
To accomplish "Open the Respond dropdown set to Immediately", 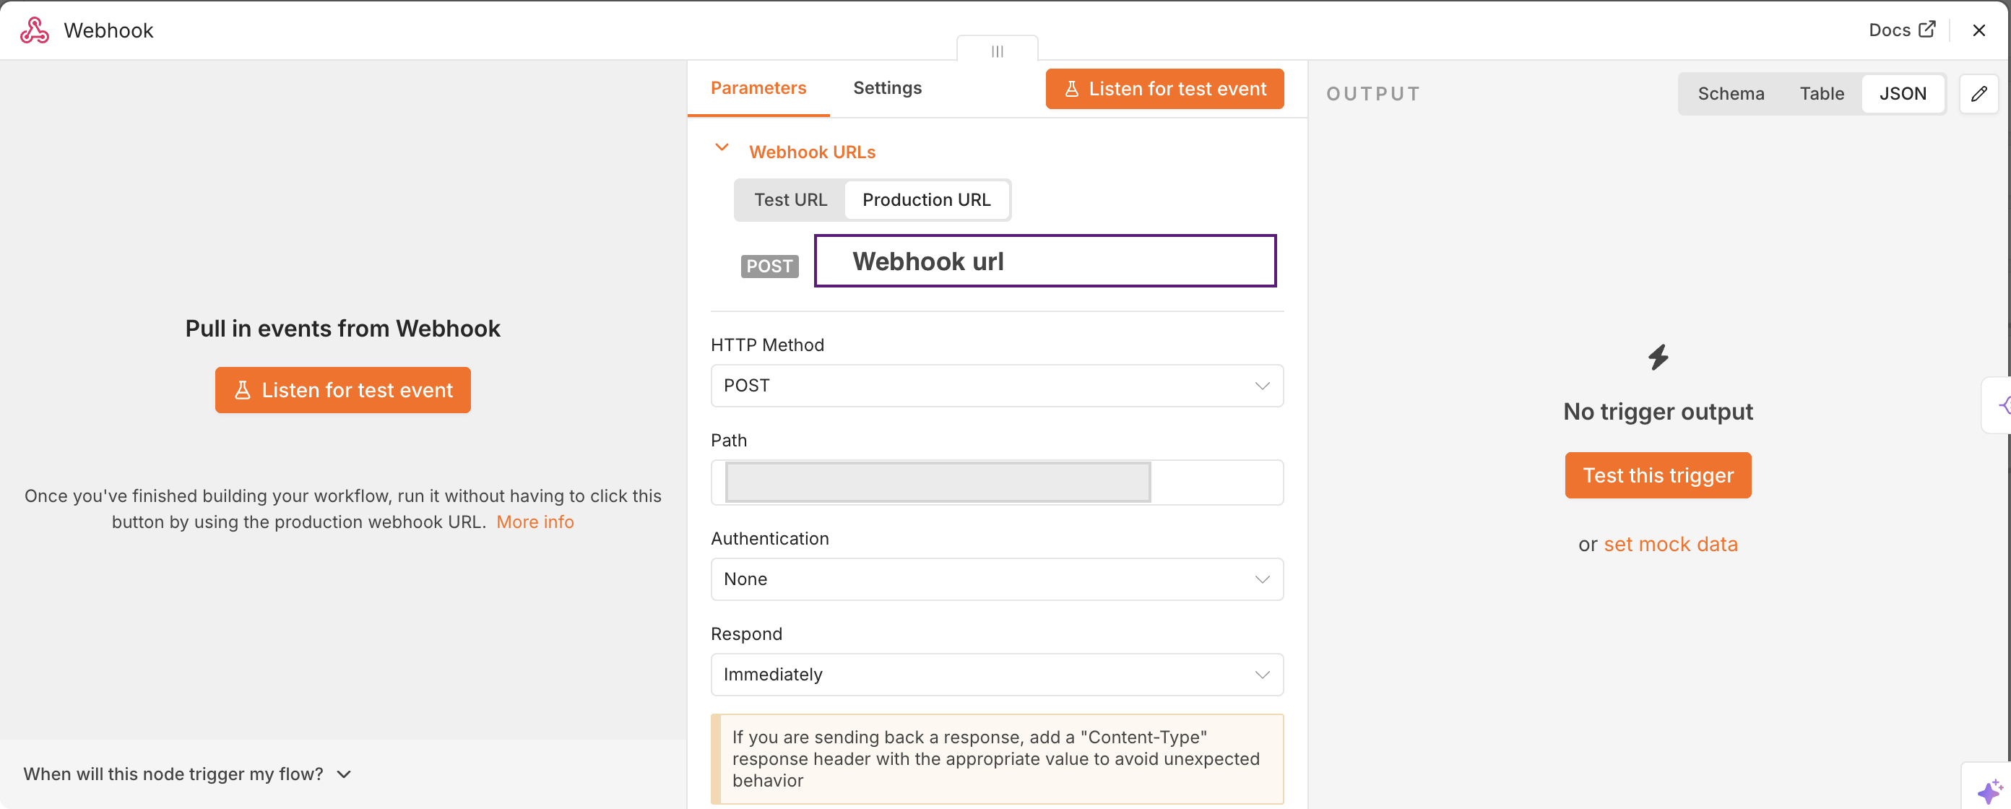I will pyautogui.click(x=996, y=675).
